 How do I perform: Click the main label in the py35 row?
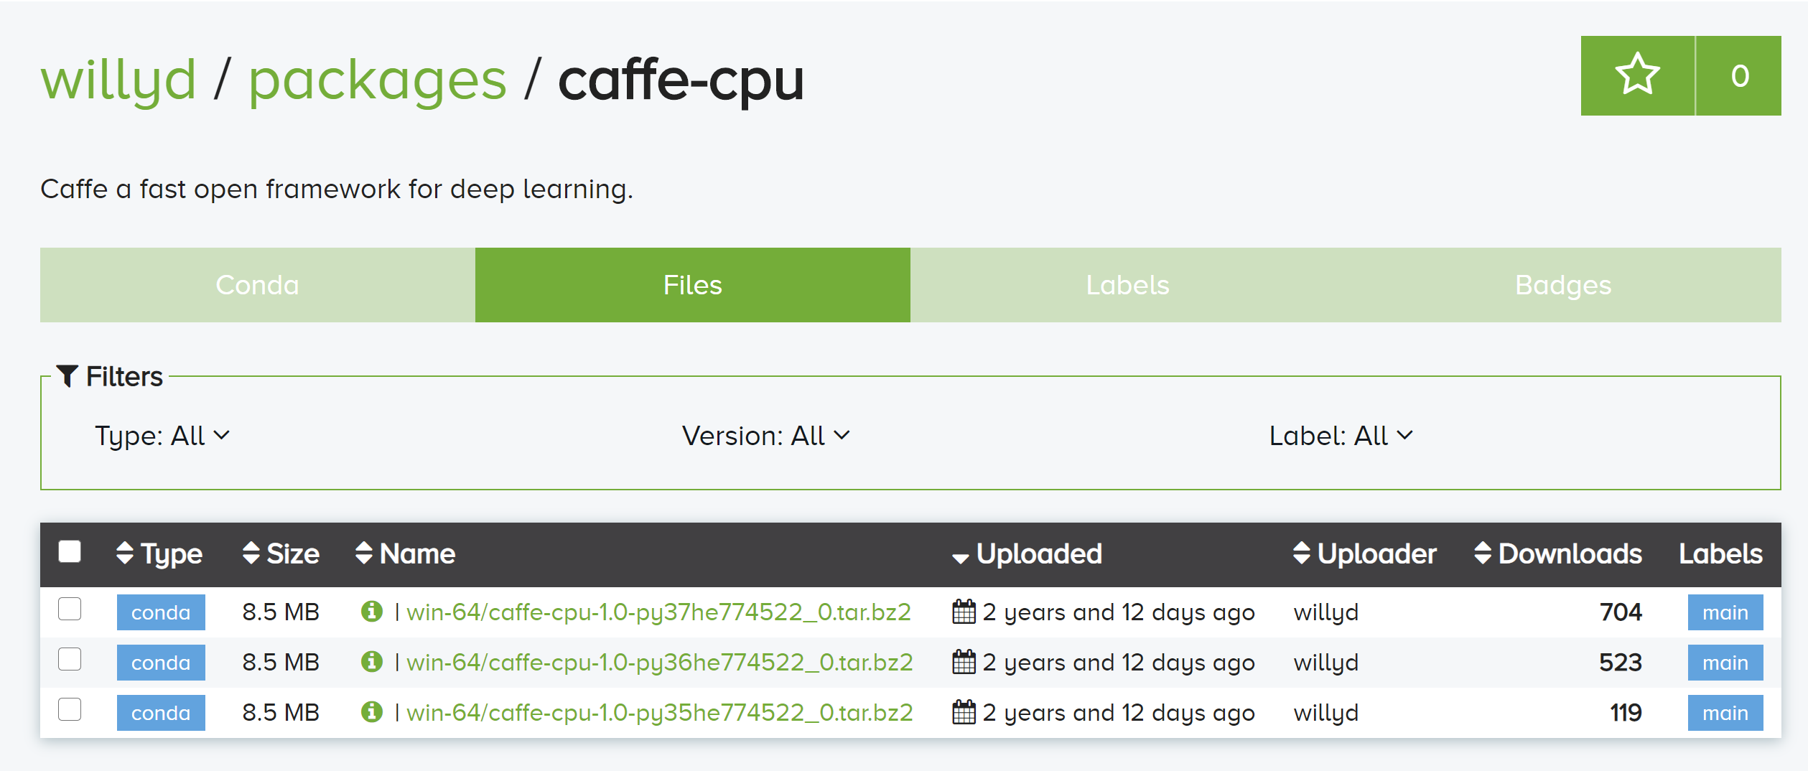click(1725, 713)
